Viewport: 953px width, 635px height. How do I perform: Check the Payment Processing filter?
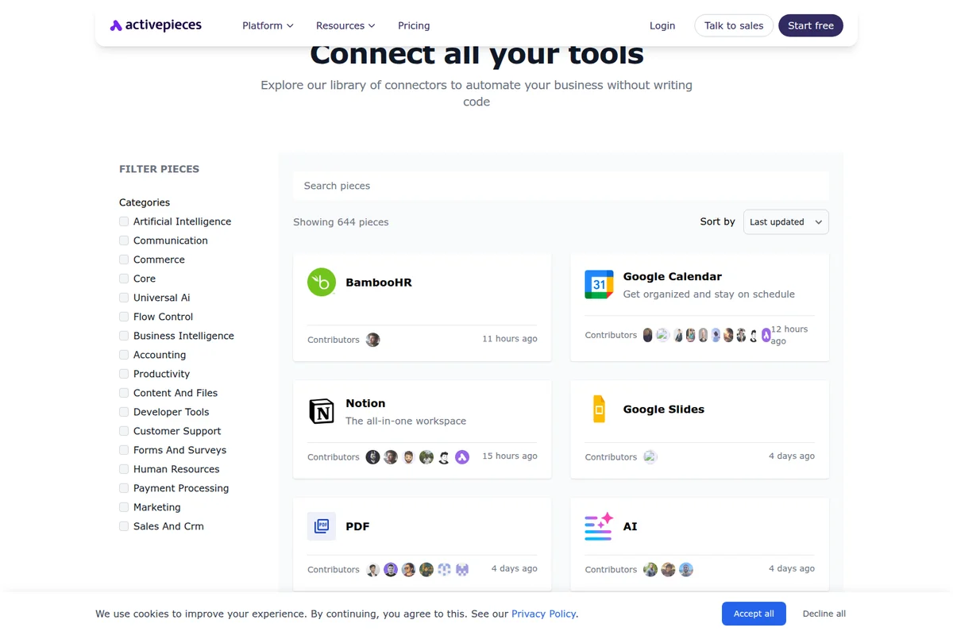(x=124, y=487)
